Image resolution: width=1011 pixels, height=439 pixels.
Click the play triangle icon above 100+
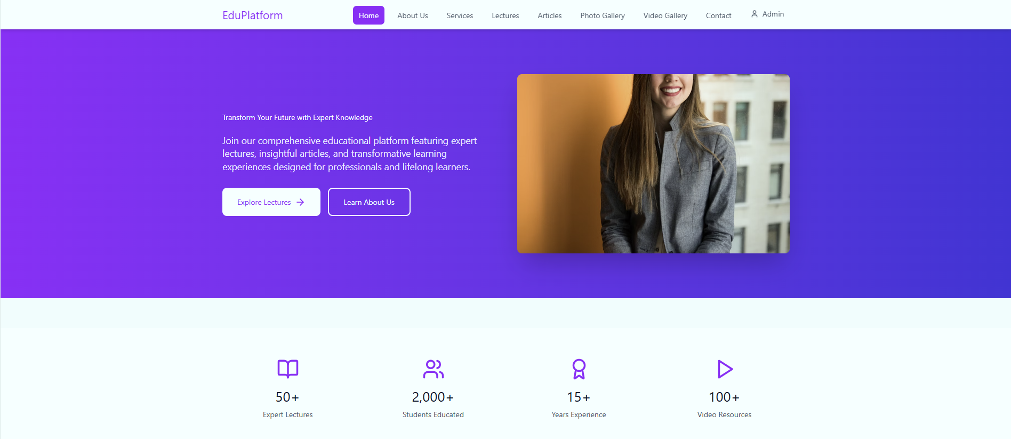pyautogui.click(x=725, y=369)
